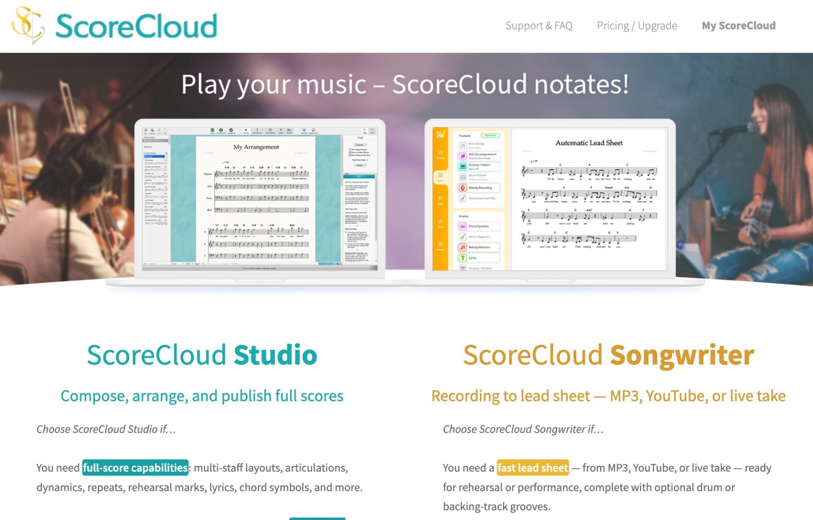The height and width of the screenshot is (520, 813).
Task: Select the Lyrics tool in the Studio toolbar
Action: coord(281,130)
